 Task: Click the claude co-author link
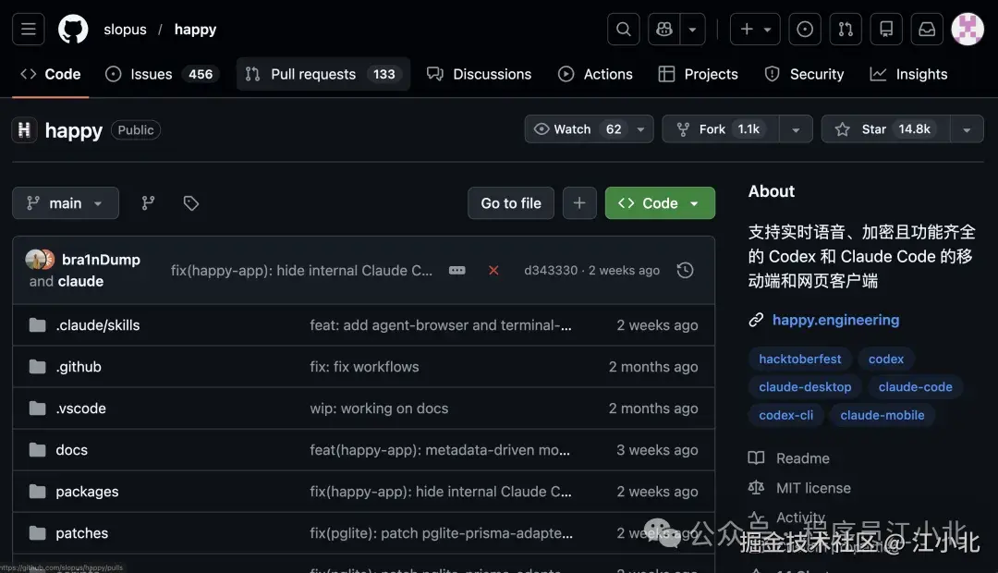click(x=80, y=281)
